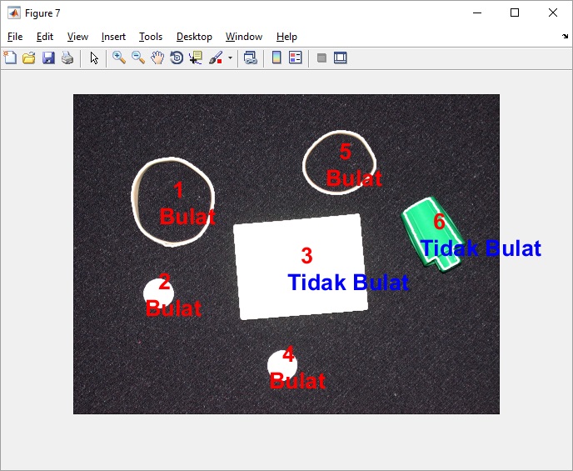Open the Desktop menu
Screen dimensions: 573x471
pyautogui.click(x=194, y=37)
